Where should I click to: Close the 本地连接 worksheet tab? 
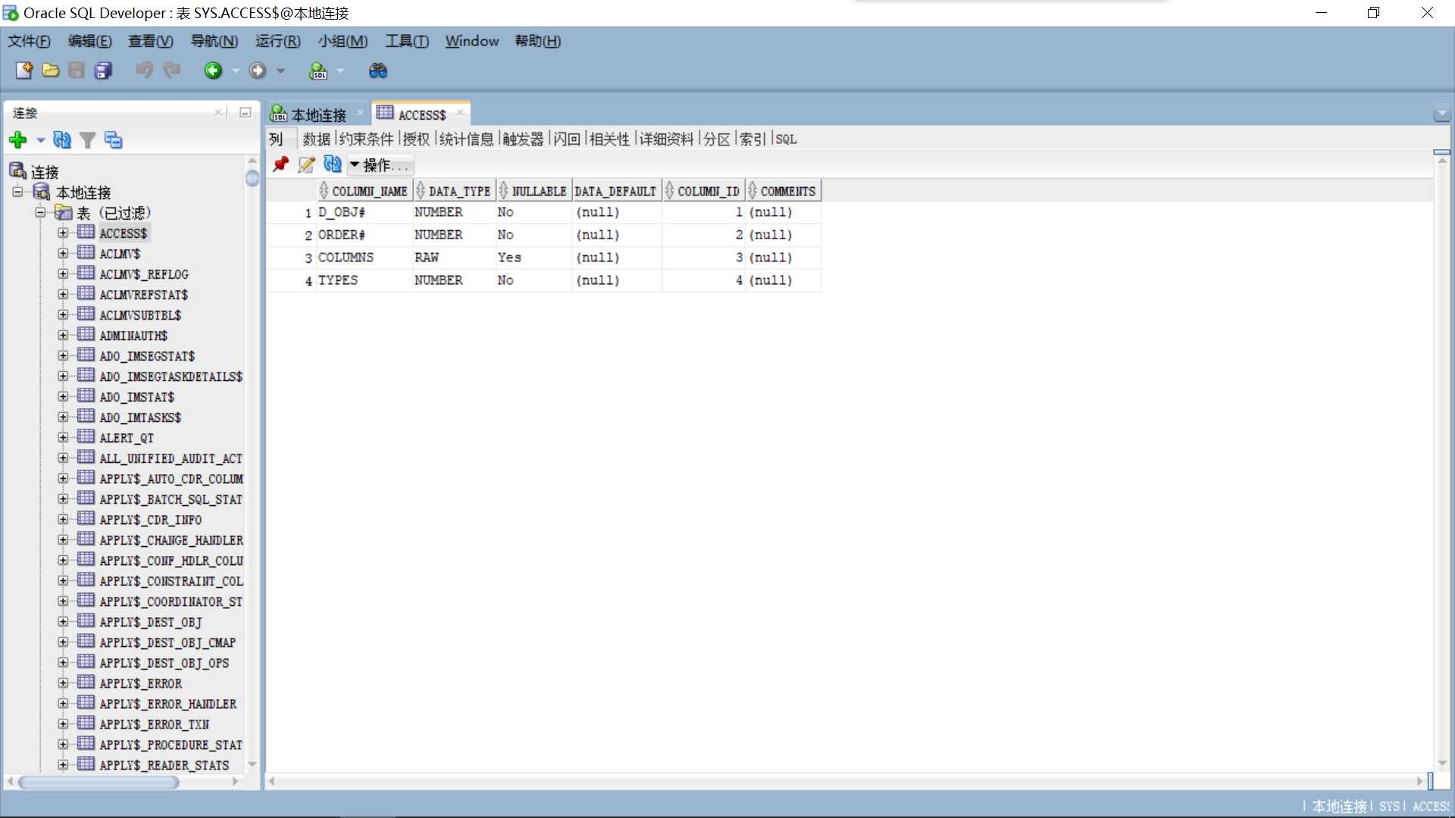pos(360,113)
